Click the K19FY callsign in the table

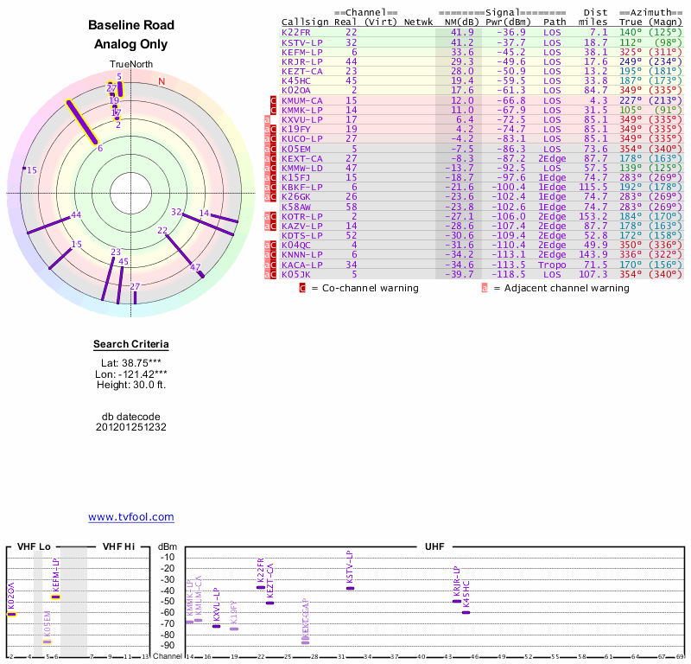296,130
